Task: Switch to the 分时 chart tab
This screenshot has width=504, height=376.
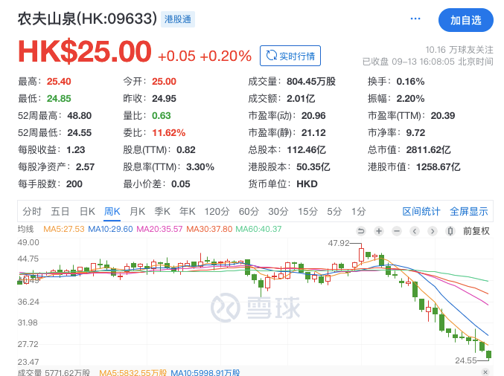Action: 32,212
